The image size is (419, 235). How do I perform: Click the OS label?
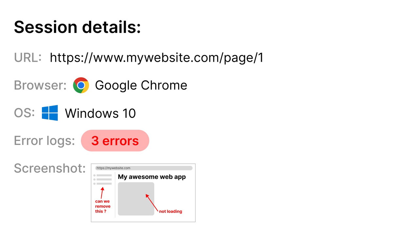click(24, 113)
